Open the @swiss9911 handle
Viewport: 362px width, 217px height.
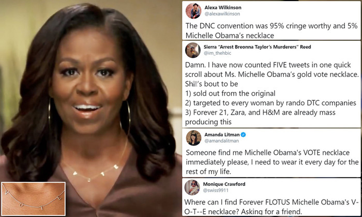click(216, 190)
